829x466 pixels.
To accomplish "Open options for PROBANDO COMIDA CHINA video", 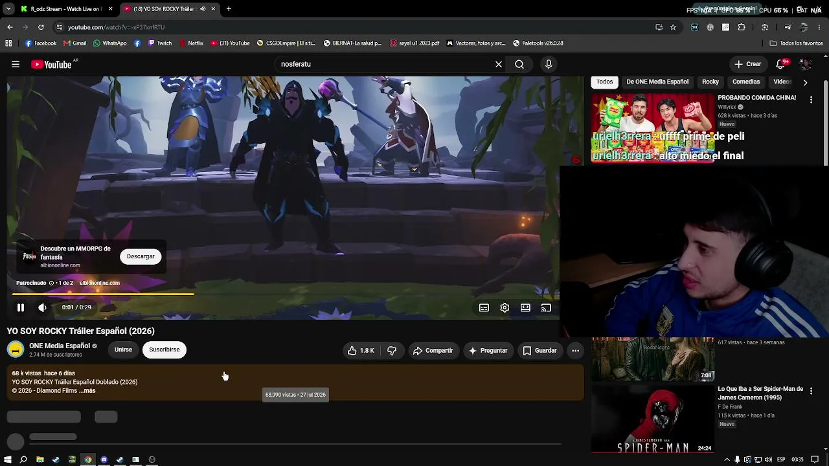I will tap(811, 100).
